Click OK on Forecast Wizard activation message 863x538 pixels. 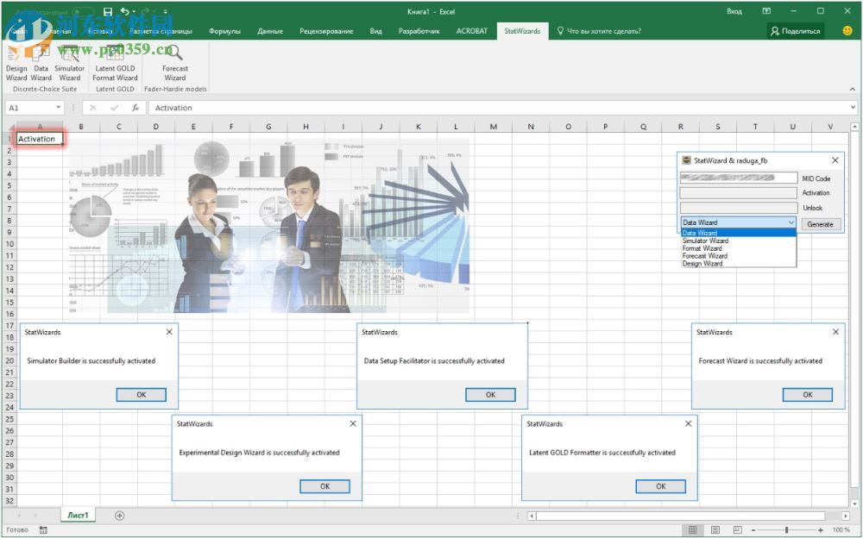click(807, 394)
